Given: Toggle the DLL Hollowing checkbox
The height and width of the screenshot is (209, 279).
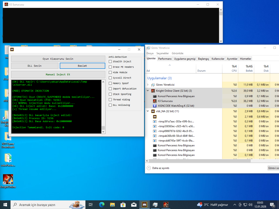Looking at the screenshot, I should 110,105.
